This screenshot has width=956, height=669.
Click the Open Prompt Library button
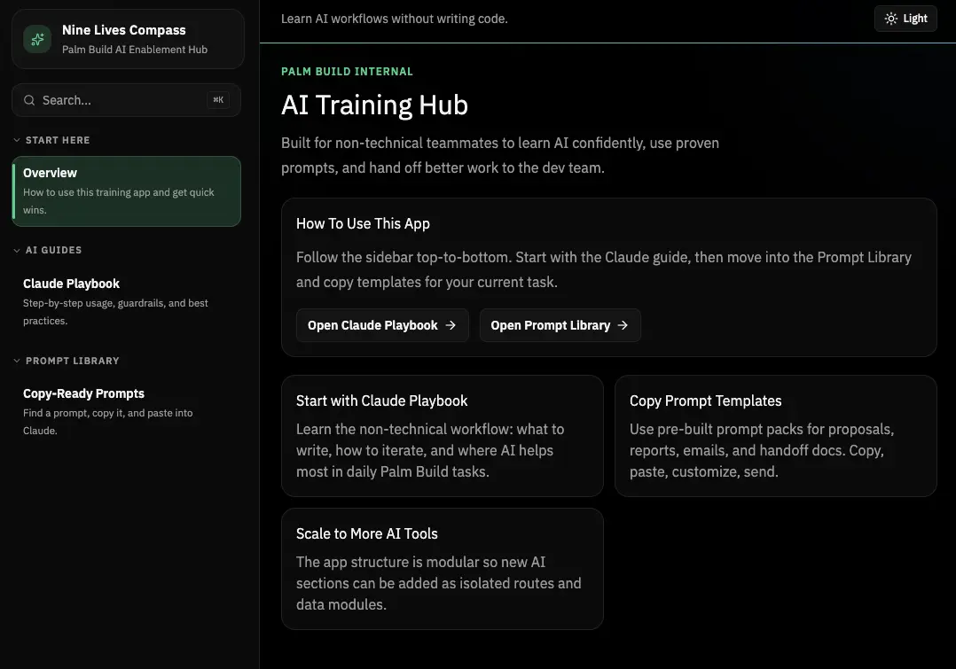(560, 325)
